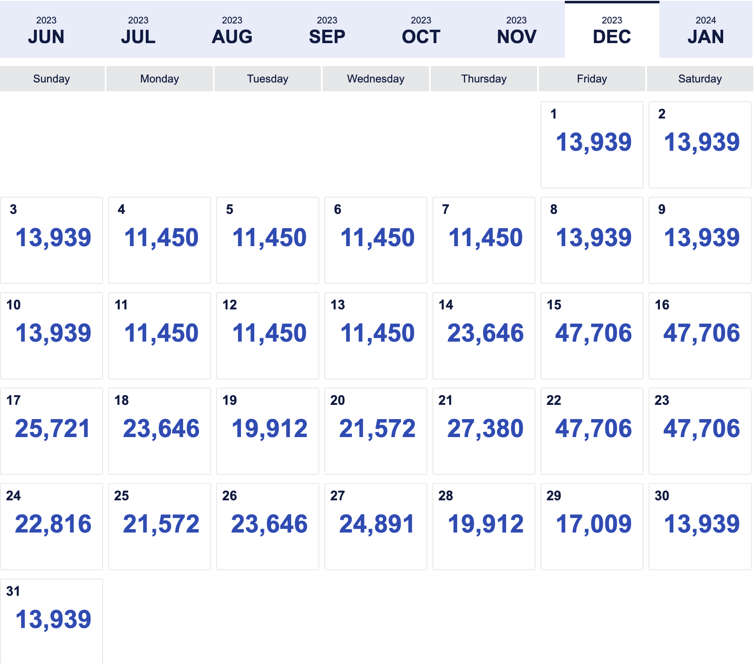Select December 15 with price 47,706

(x=592, y=336)
